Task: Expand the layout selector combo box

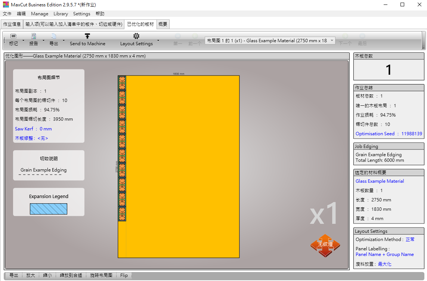Action: [332, 40]
